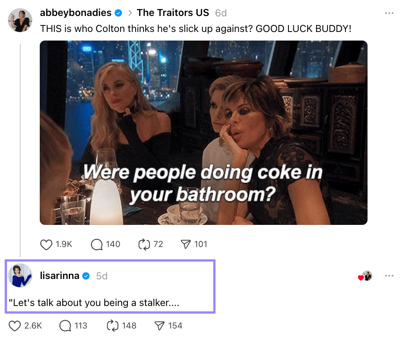Screen dimensions: 404x340
Task: Open more options menu for lisarinna reply
Action: coord(389,276)
